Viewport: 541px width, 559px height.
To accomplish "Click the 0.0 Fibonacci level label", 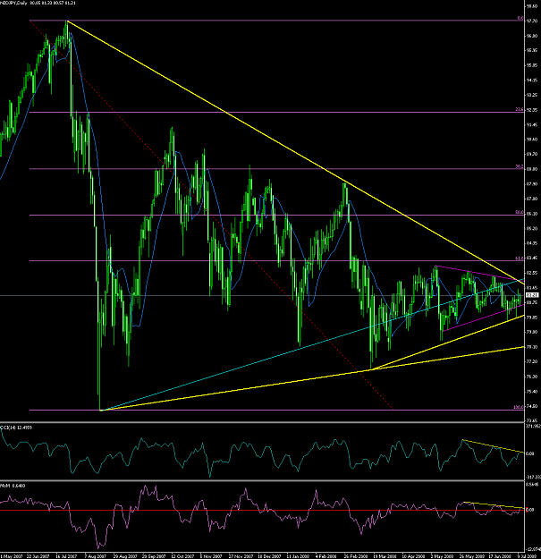I will tap(520, 18).
